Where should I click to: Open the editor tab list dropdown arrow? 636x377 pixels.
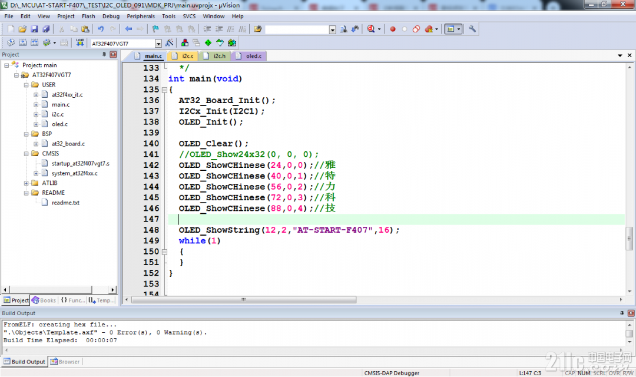pyautogui.click(x=620, y=55)
